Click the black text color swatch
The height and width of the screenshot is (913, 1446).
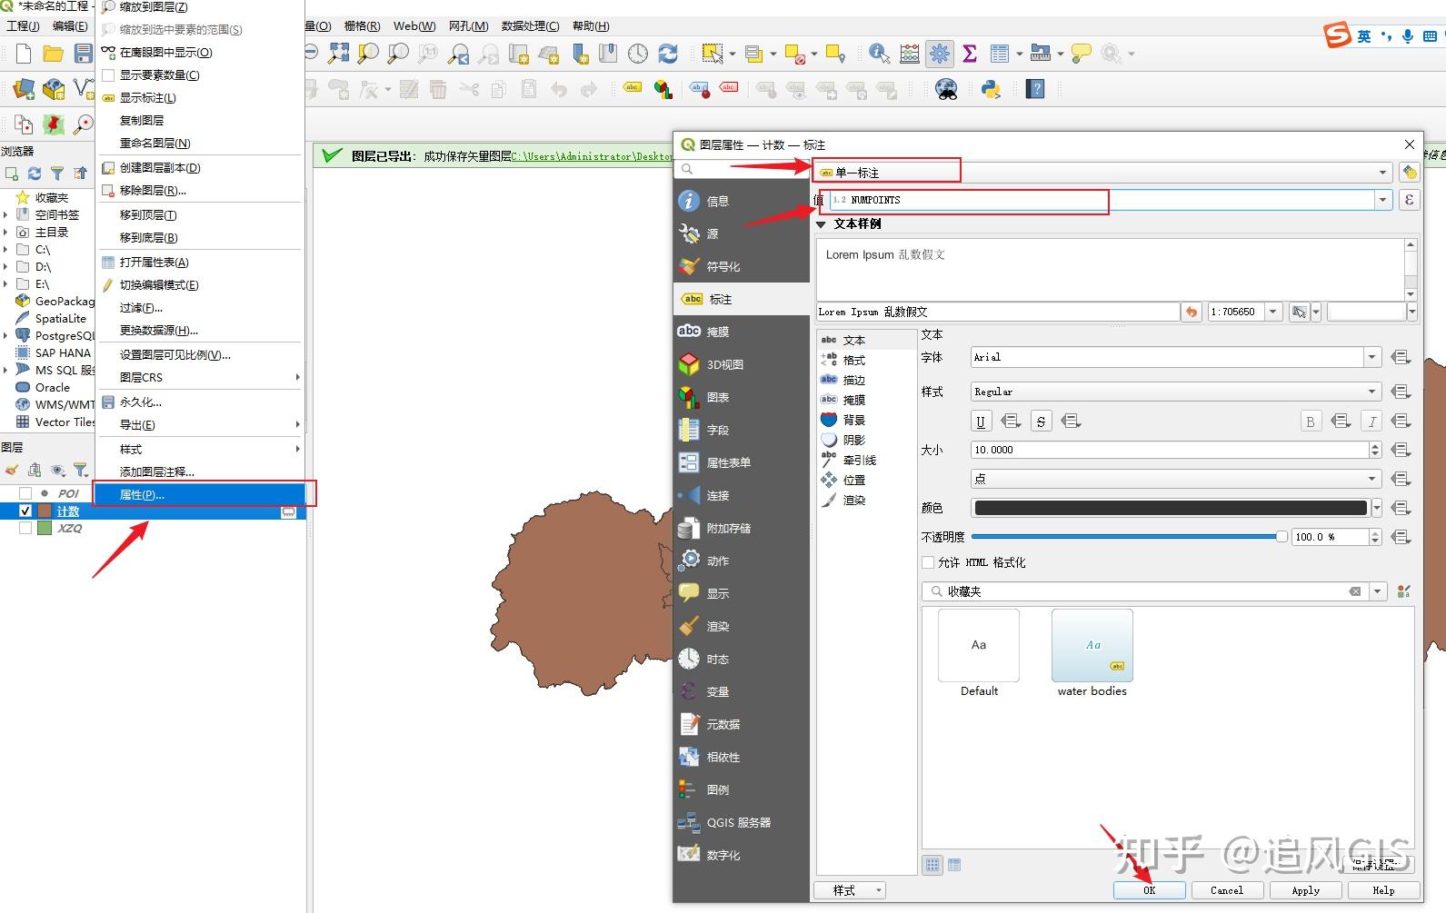(1171, 508)
